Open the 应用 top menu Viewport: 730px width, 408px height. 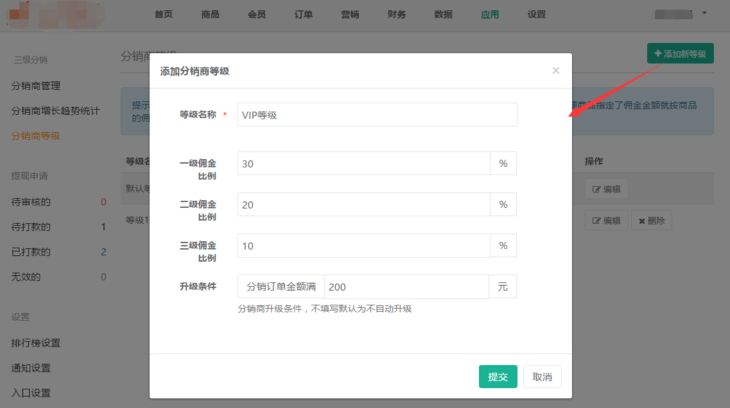(490, 15)
